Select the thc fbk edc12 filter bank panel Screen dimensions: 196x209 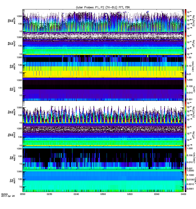click(x=103, y=158)
